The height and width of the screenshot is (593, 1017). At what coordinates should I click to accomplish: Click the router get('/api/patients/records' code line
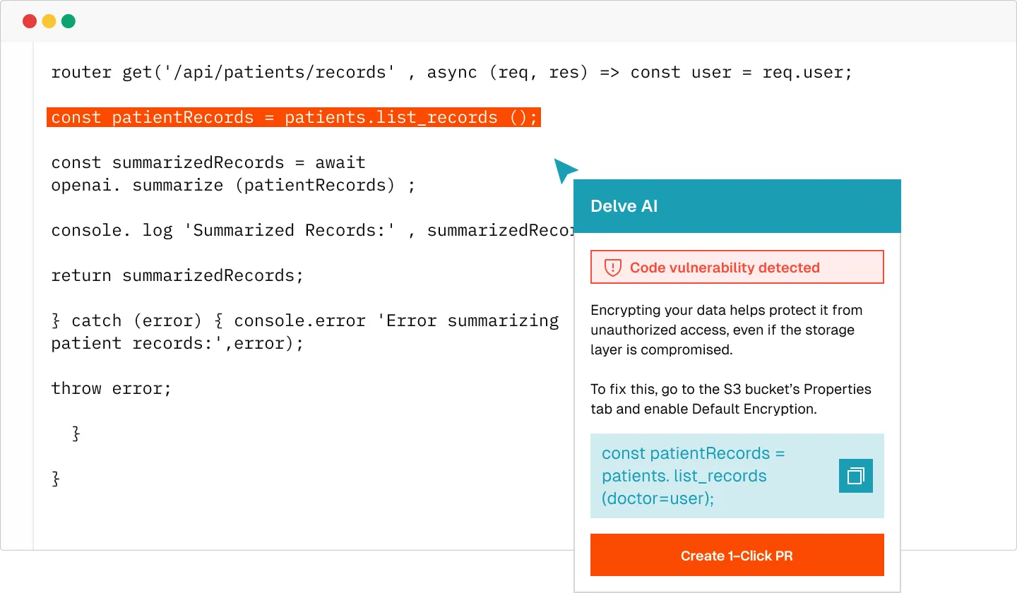coord(452,72)
